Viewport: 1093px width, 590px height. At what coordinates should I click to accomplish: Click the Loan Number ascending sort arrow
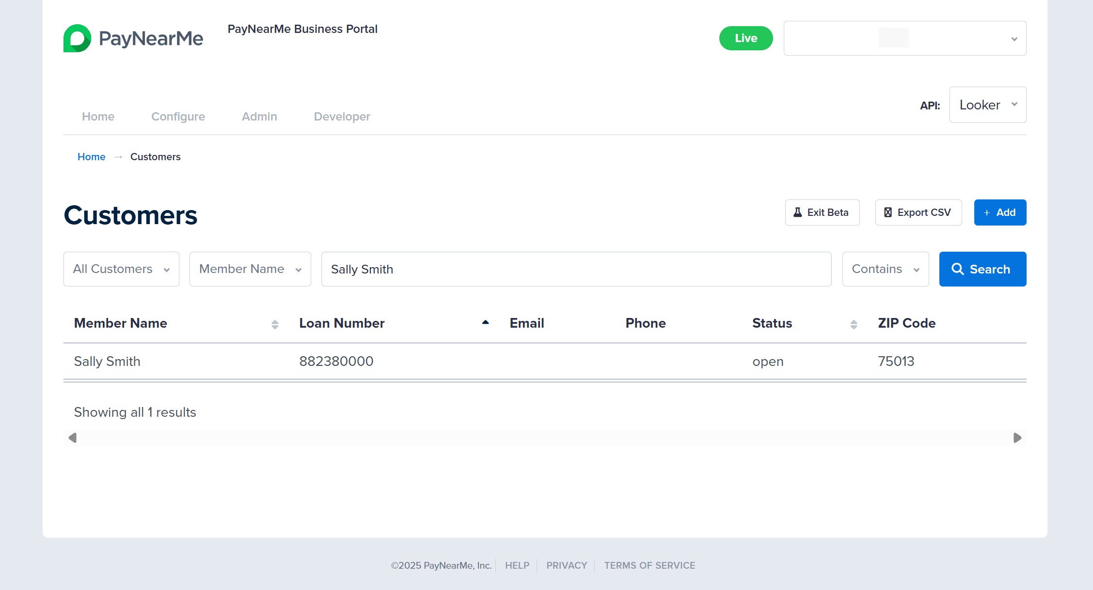tap(485, 322)
